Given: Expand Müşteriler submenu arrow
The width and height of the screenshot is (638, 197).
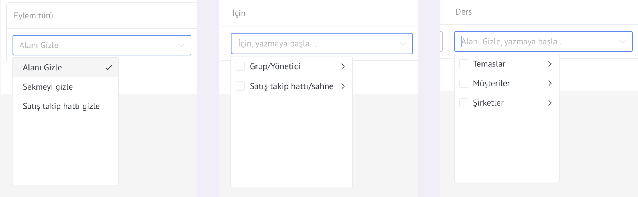Looking at the screenshot, I should (550, 83).
